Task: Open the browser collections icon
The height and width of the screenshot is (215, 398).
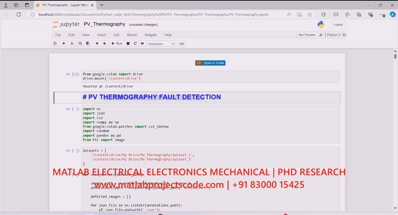Action: 359,15
